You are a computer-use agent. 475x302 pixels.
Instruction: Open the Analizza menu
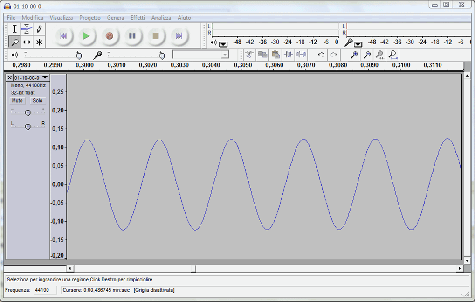[161, 18]
